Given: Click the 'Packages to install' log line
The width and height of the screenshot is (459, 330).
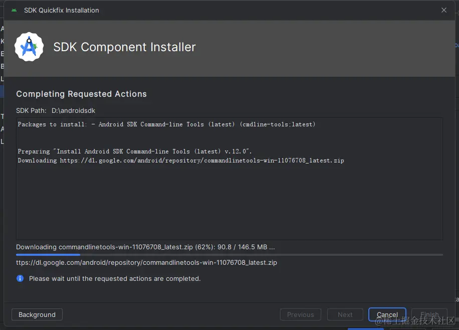Looking at the screenshot, I should click(x=166, y=124).
